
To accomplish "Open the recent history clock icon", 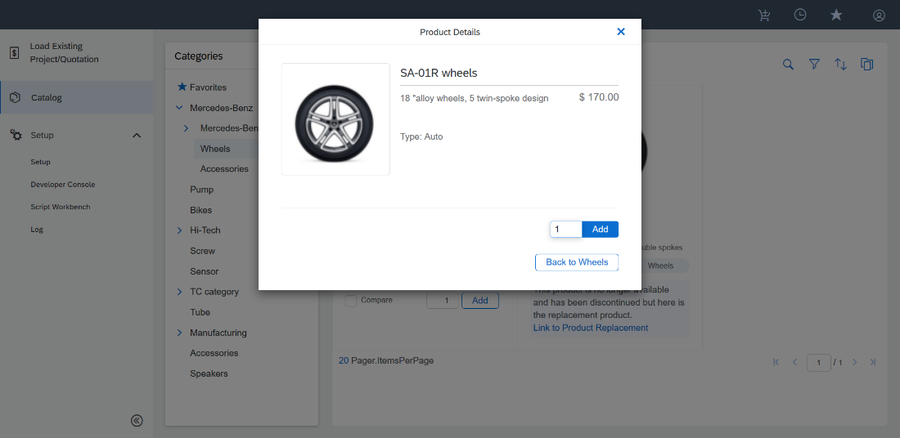I will 800,15.
